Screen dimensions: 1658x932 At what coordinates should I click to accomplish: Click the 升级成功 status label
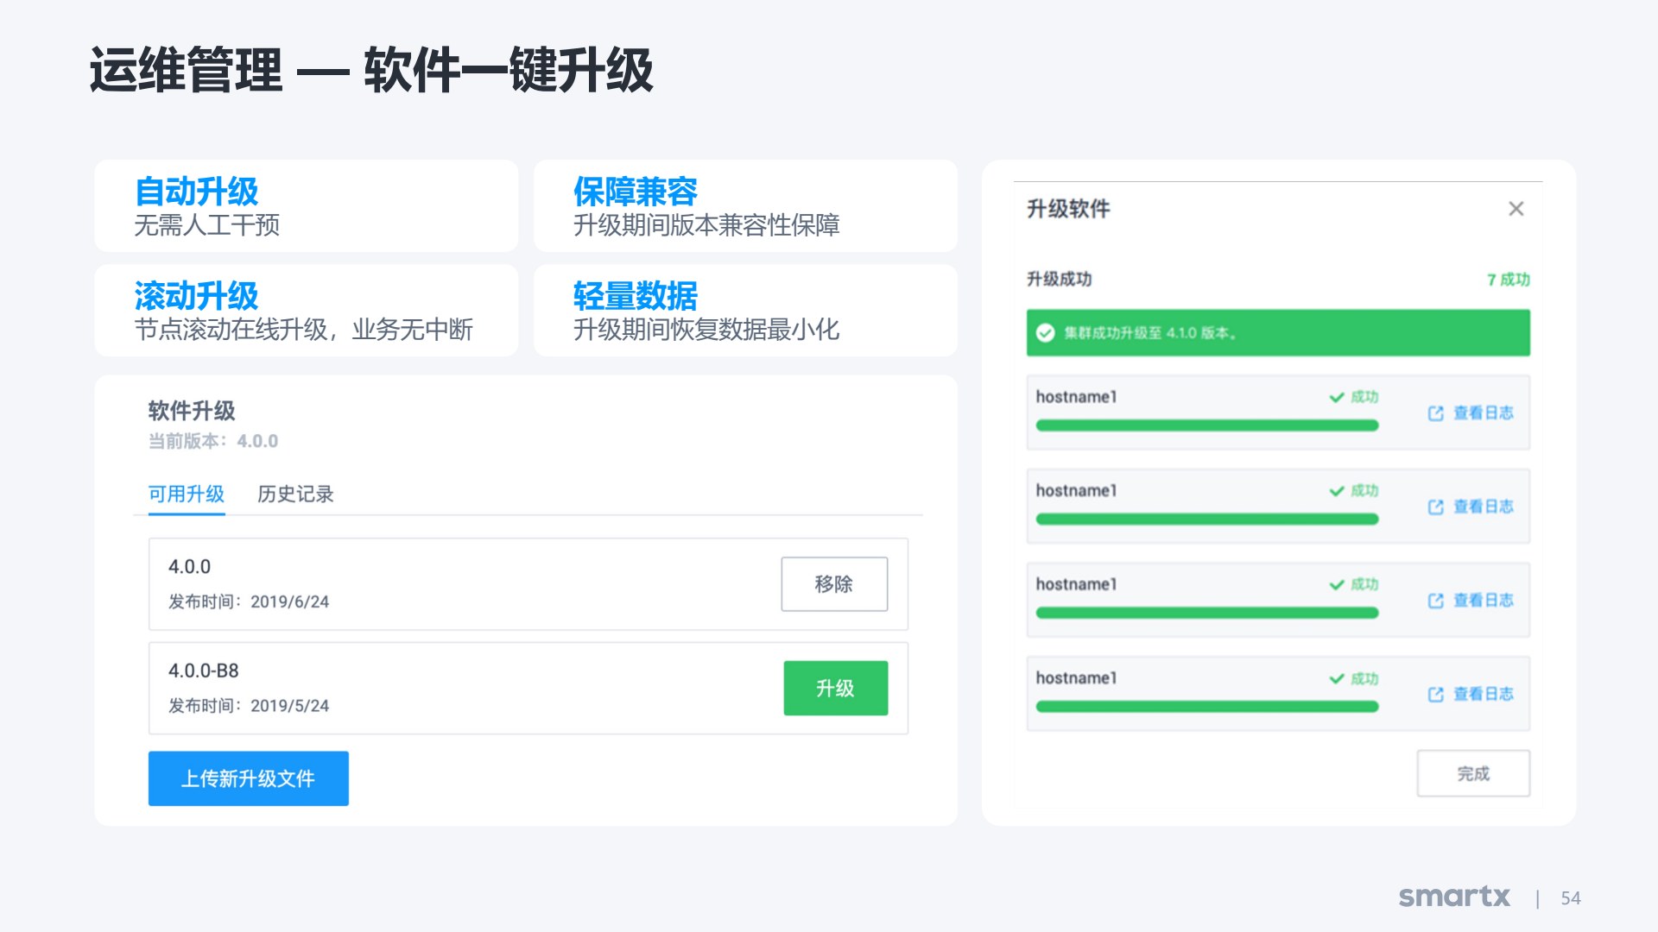[x=1060, y=279]
